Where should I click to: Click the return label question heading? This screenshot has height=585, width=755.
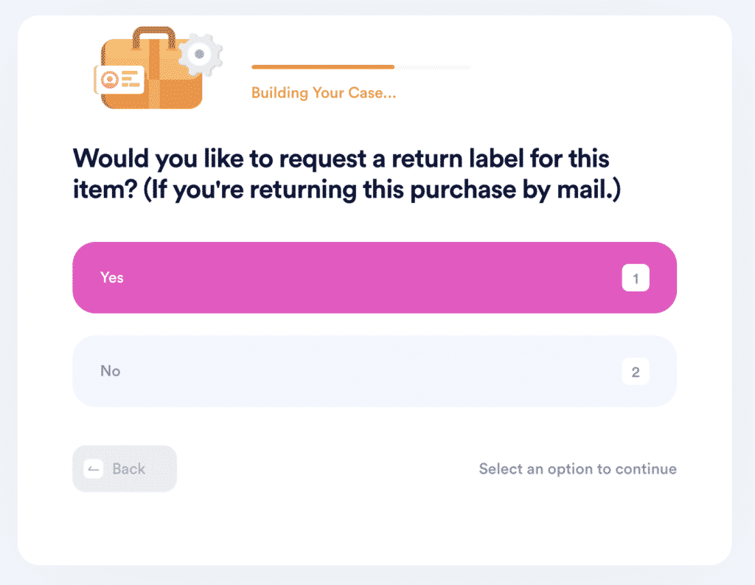coord(339,173)
